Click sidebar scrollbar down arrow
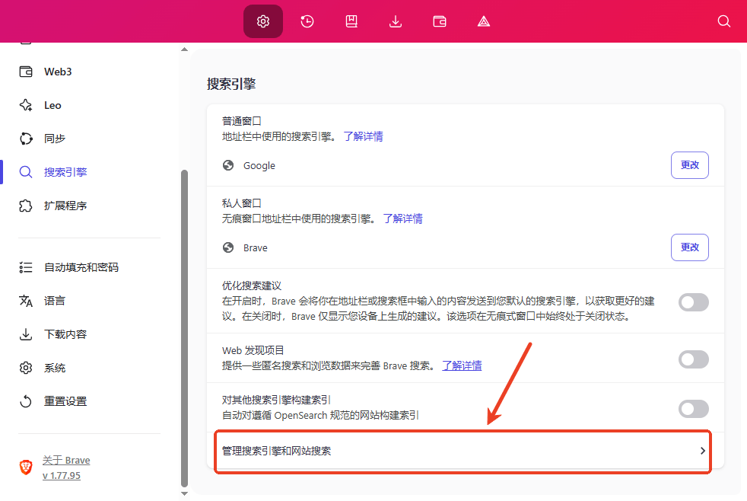 point(184,494)
